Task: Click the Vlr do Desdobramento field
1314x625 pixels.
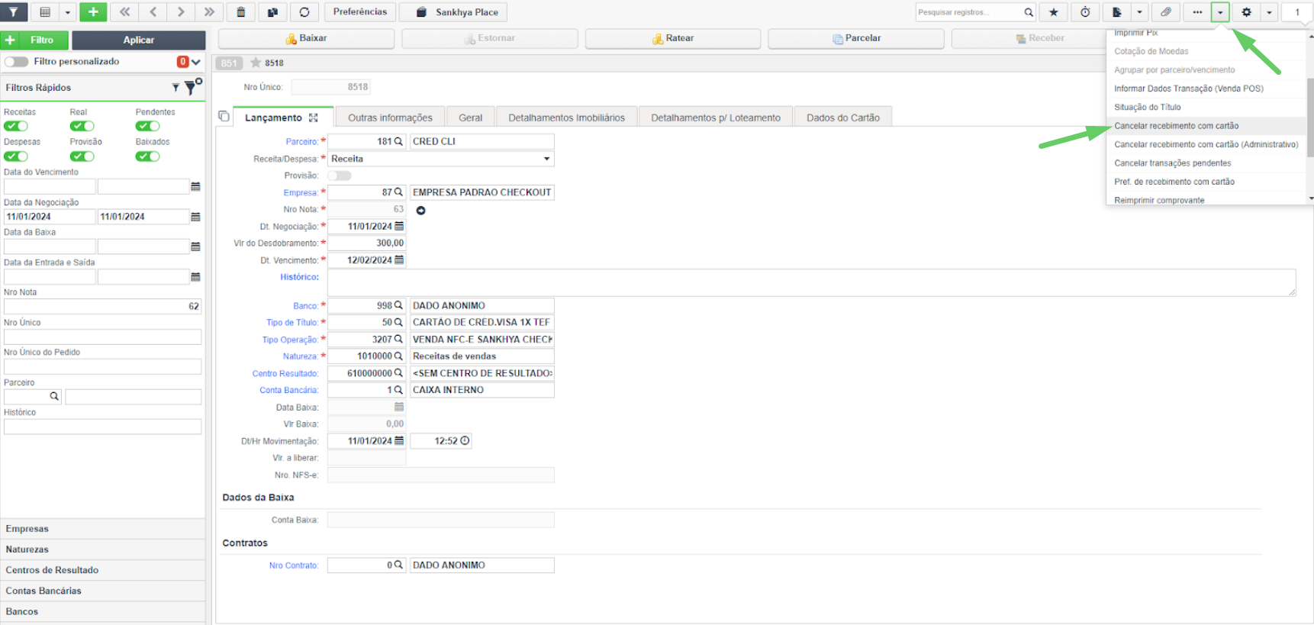Action: 366,243
